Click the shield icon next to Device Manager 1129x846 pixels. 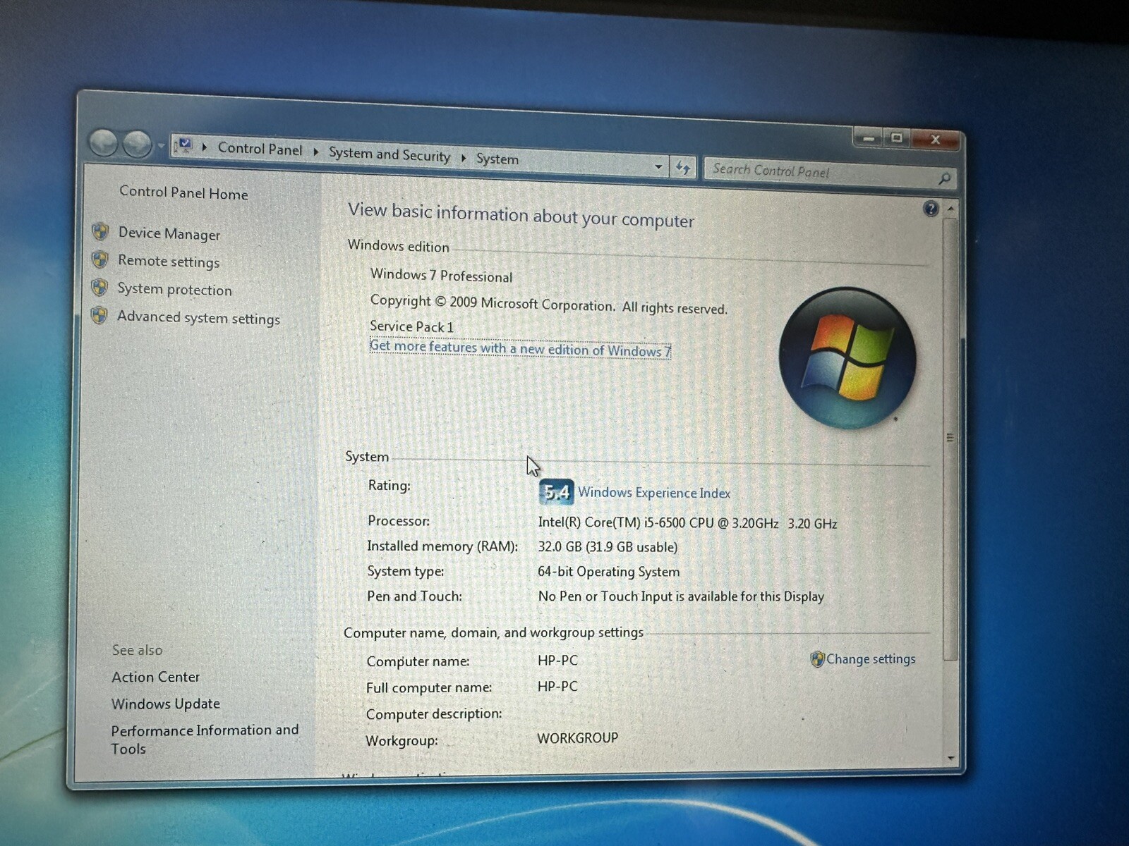tap(100, 231)
